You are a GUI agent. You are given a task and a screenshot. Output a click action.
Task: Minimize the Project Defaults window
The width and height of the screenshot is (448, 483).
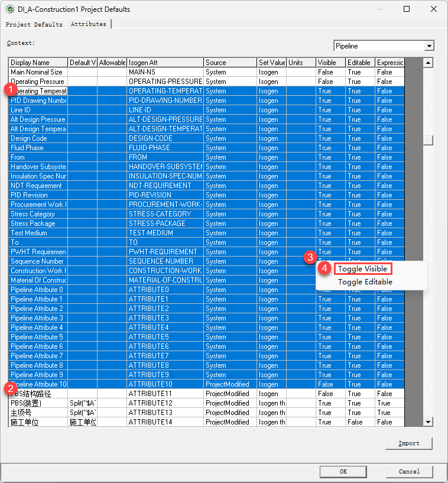[379, 9]
